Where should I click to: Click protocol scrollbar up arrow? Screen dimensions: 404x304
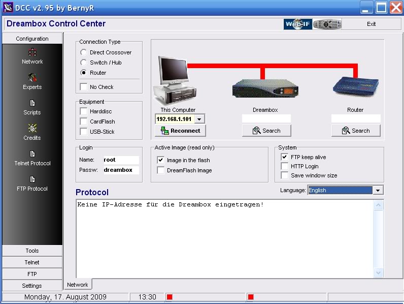[378, 205]
